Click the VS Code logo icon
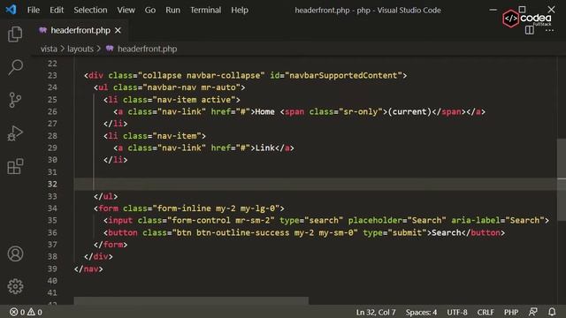 (x=11, y=10)
